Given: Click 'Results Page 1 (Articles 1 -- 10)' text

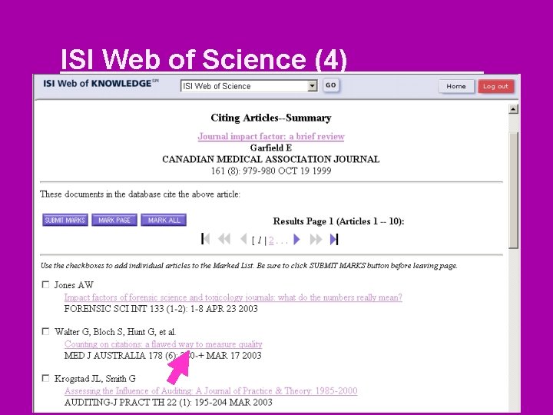Looking at the screenshot, I should (339, 221).
